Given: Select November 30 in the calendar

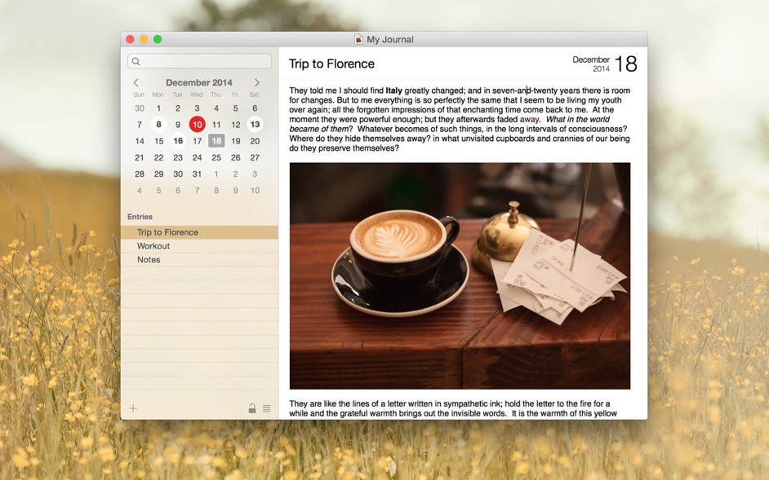Looking at the screenshot, I should pos(140,108).
